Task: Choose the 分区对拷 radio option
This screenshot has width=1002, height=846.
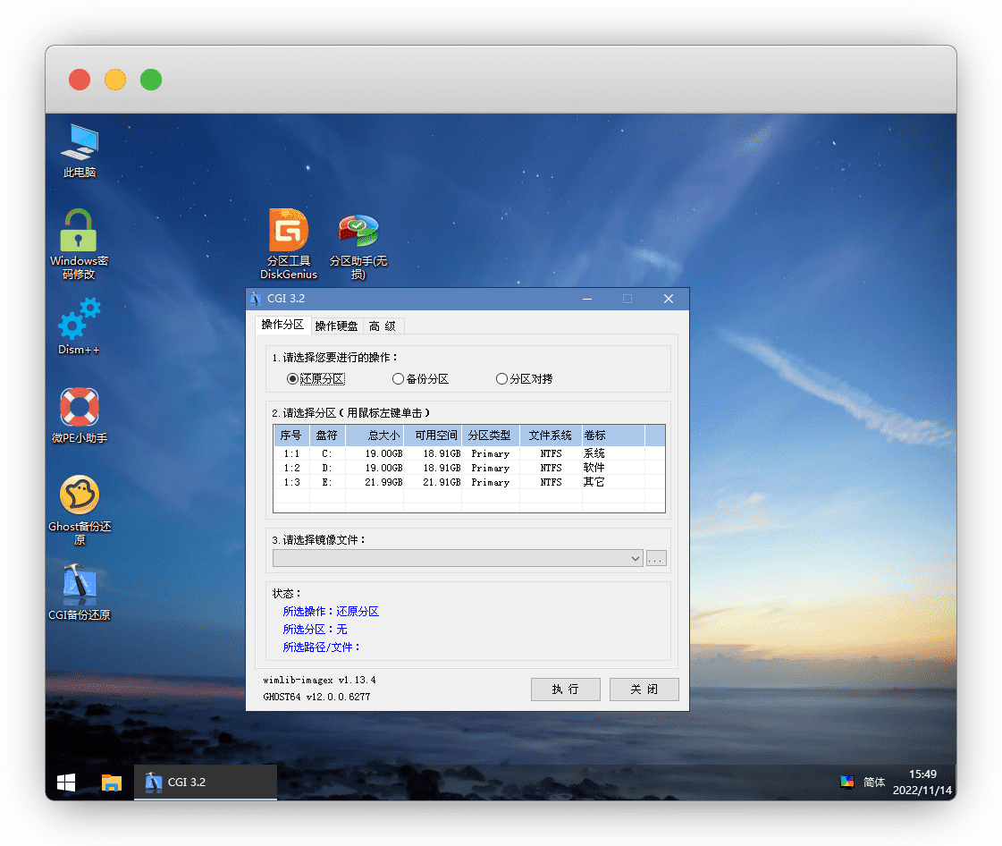Action: [501, 379]
